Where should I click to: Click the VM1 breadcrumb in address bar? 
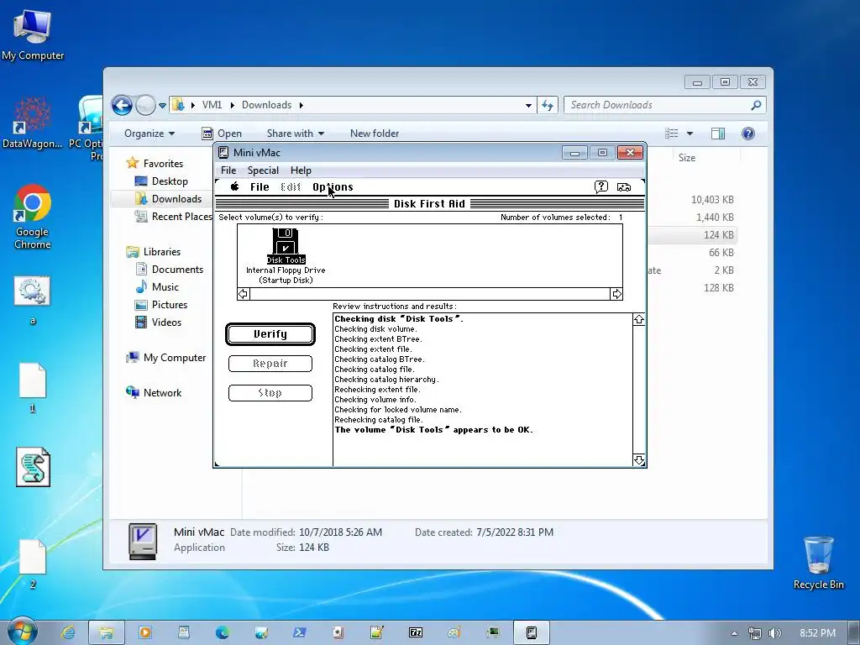(x=212, y=105)
